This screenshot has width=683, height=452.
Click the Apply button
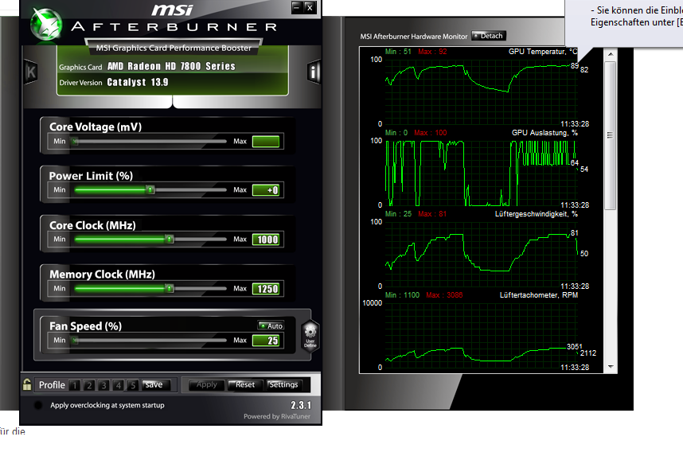(x=206, y=384)
